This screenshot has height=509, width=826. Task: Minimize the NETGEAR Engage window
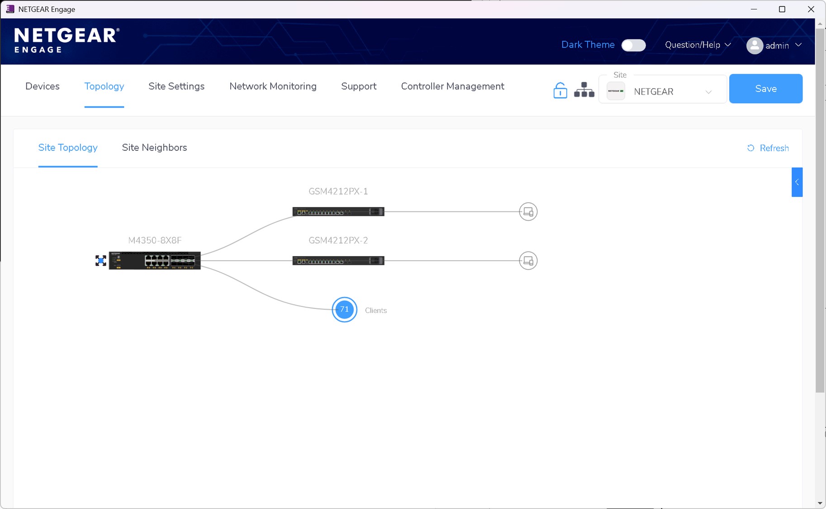tap(754, 9)
